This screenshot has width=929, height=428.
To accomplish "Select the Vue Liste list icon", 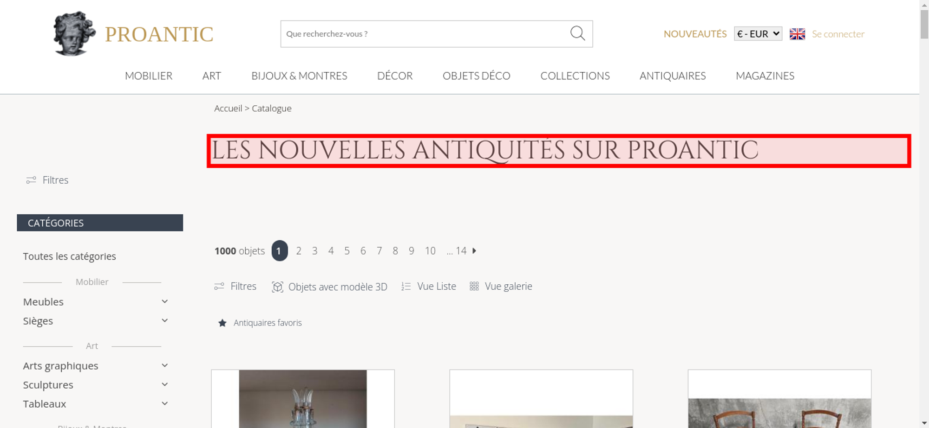I will 406,287.
